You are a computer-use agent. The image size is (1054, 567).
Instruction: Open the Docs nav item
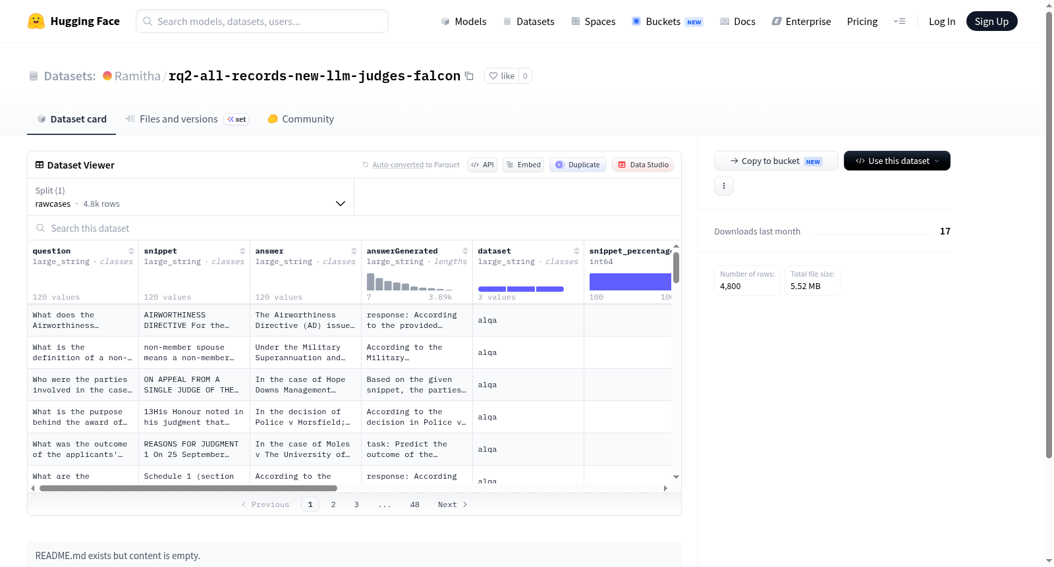click(738, 21)
